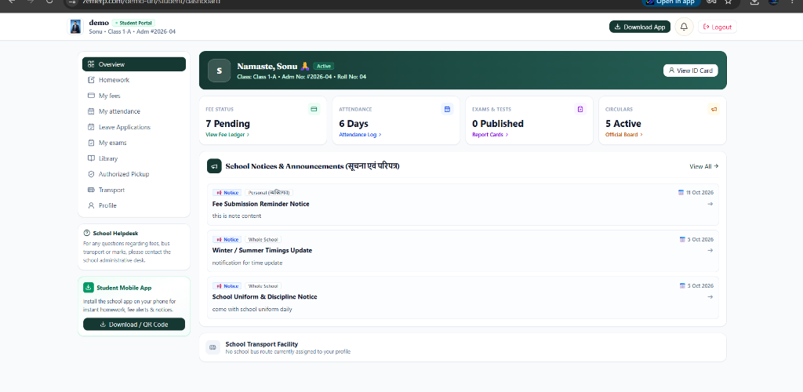This screenshot has height=392, width=803.
Task: Click the 6 Days attendance value
Action: pyautogui.click(x=354, y=123)
